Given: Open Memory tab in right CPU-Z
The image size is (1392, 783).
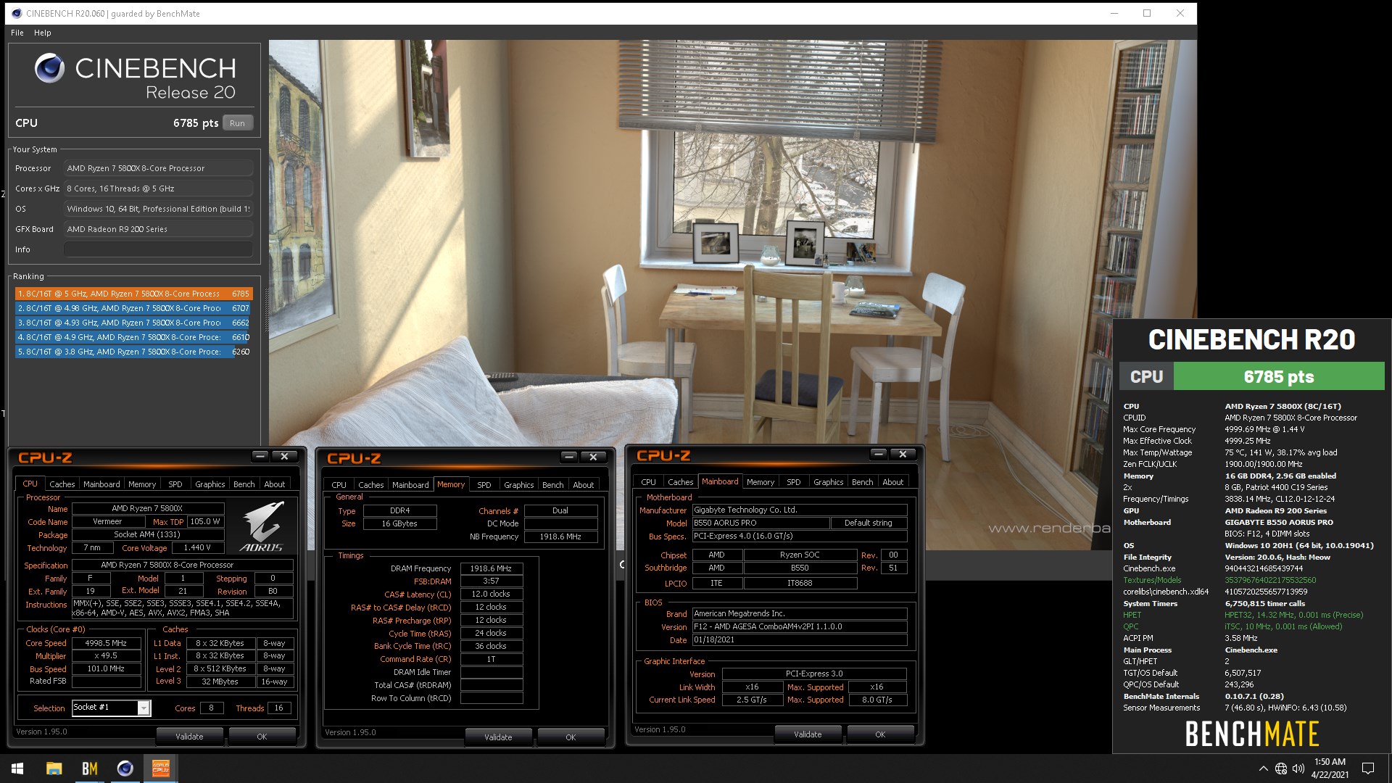Looking at the screenshot, I should 761,482.
